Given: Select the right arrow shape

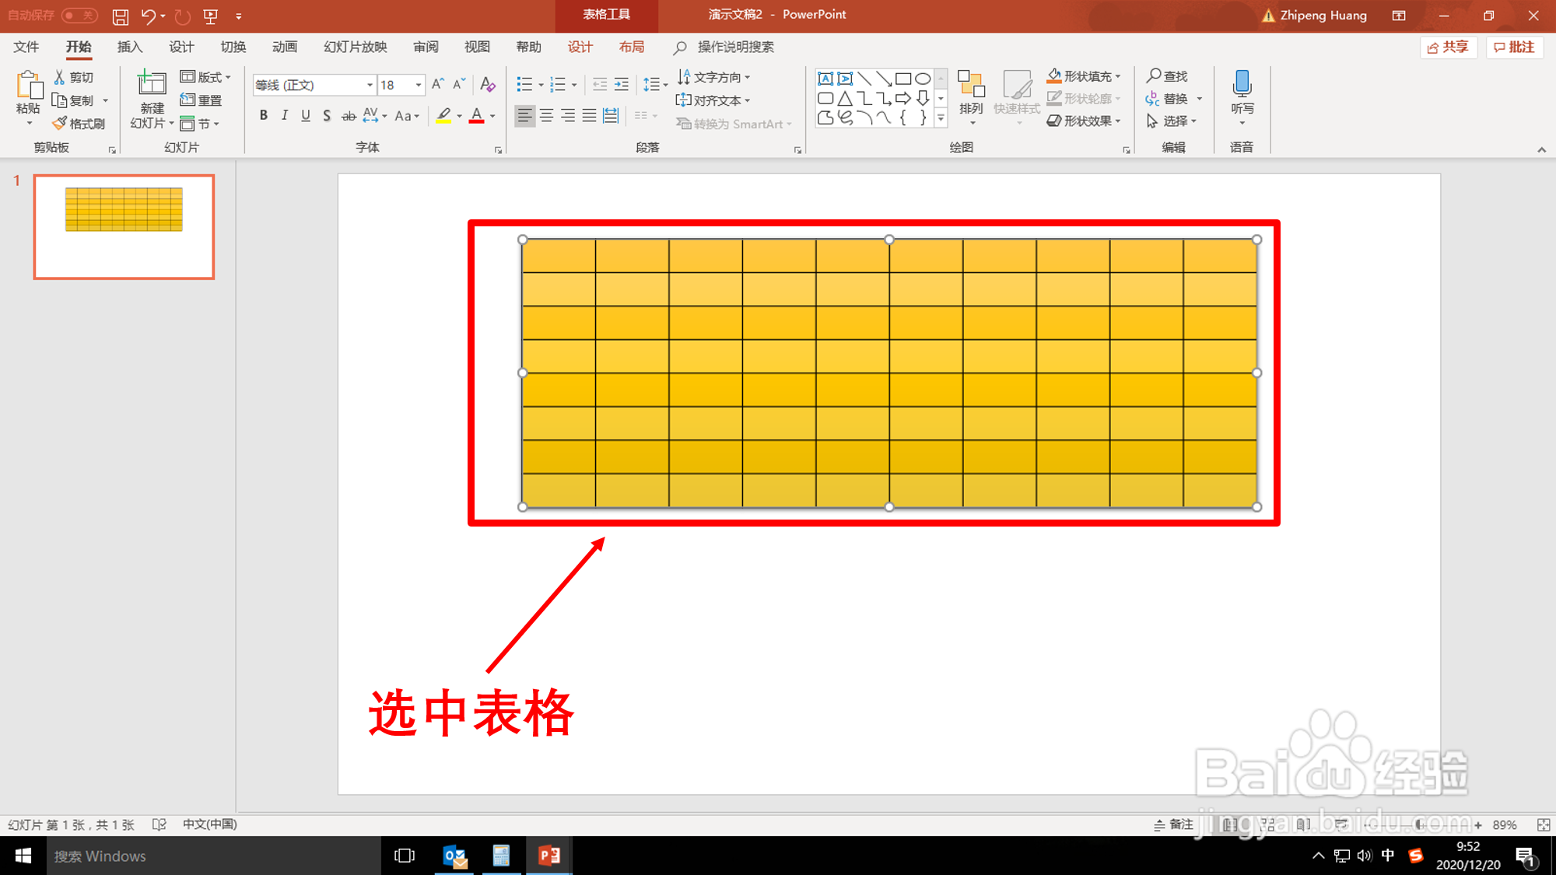Looking at the screenshot, I should click(903, 99).
